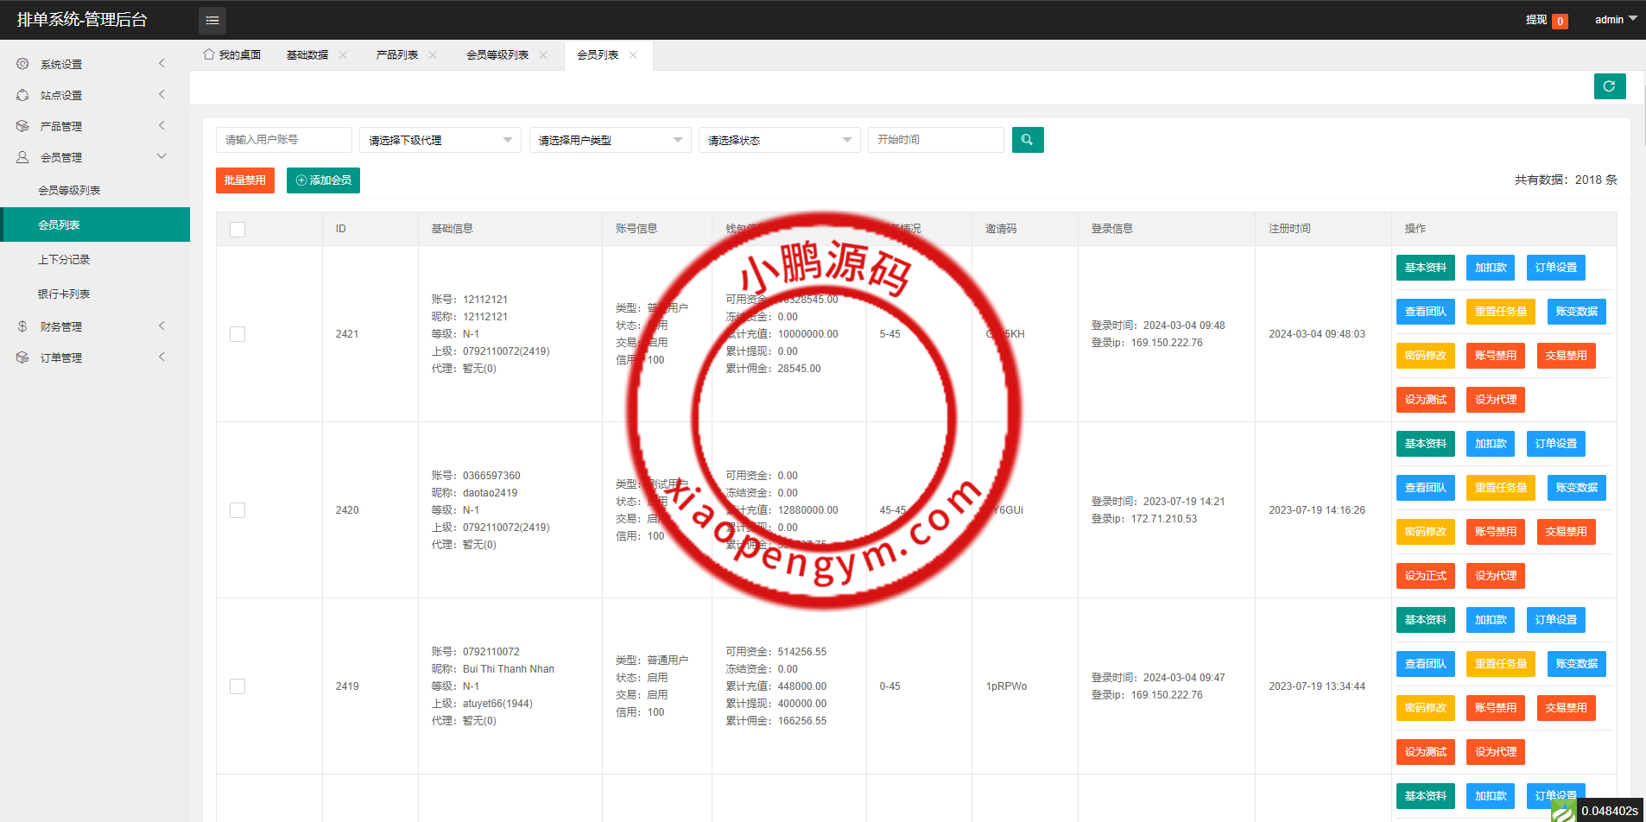Switch to the 会员等级列表 tab
The image size is (1646, 822).
(x=497, y=55)
